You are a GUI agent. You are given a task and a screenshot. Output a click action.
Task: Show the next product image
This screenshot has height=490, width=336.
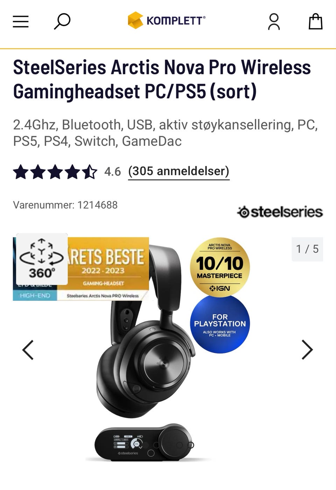click(307, 350)
